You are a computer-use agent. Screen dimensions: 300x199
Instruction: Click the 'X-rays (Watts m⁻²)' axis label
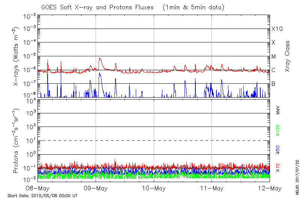tap(16, 56)
